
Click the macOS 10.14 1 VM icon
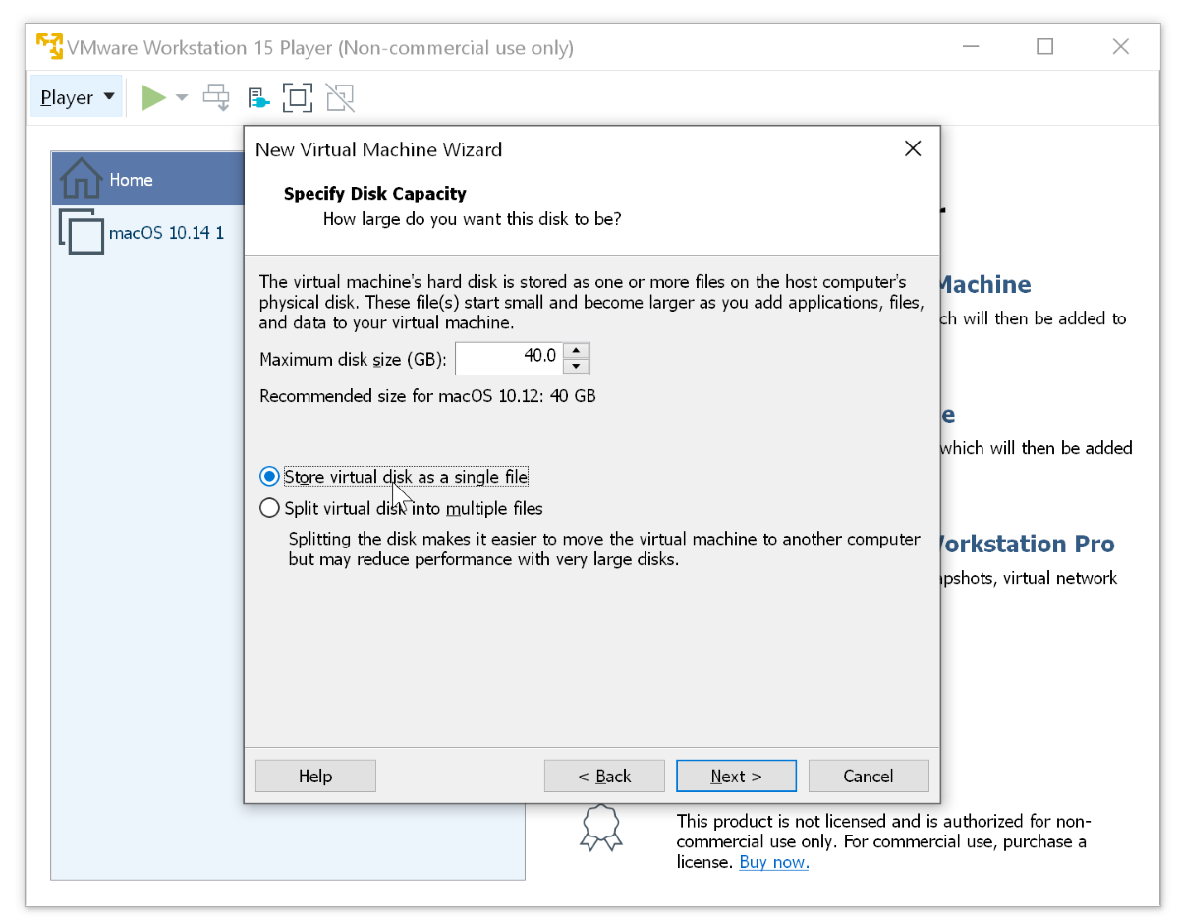click(81, 233)
